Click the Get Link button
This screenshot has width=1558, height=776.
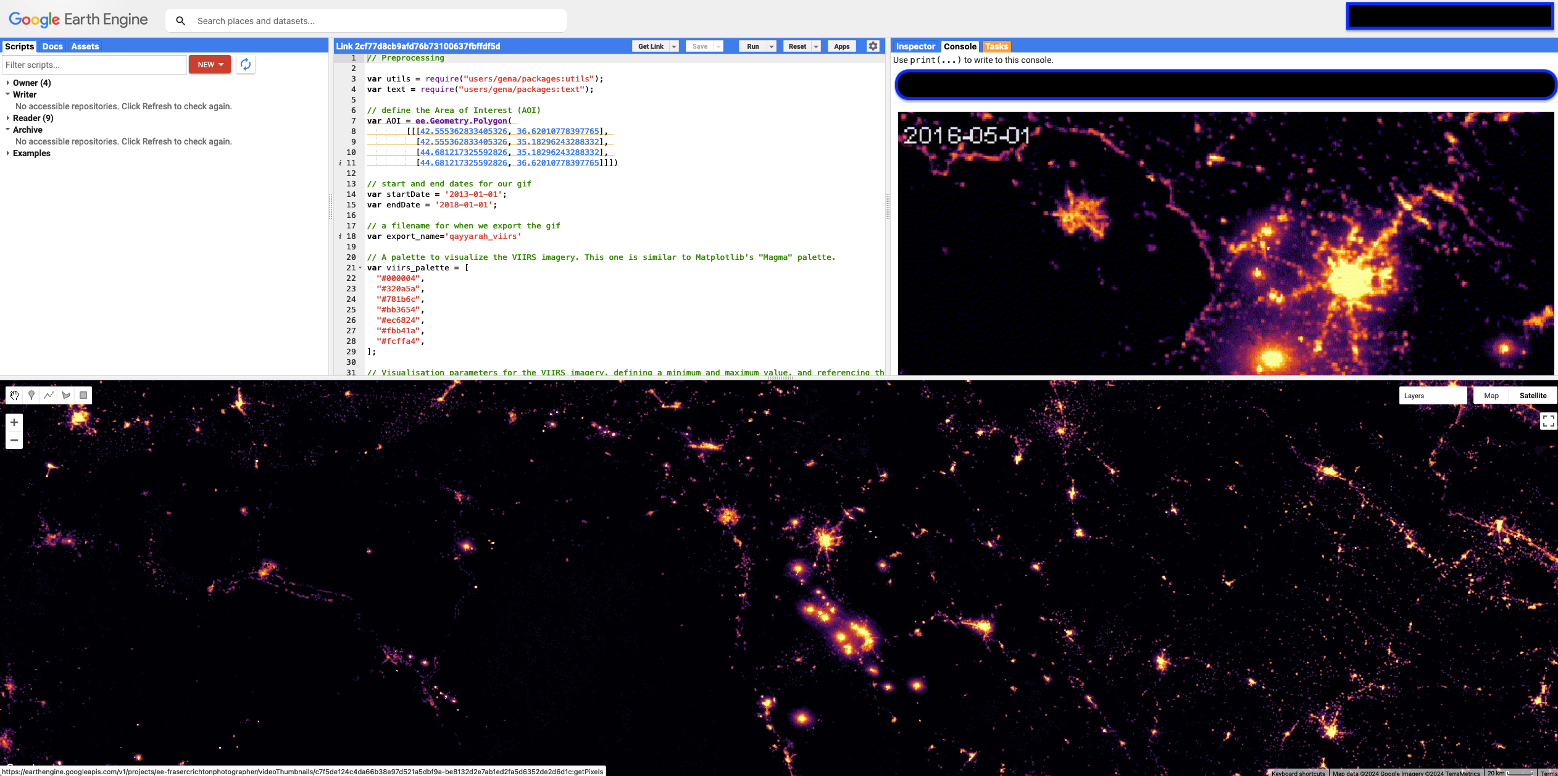tap(651, 46)
